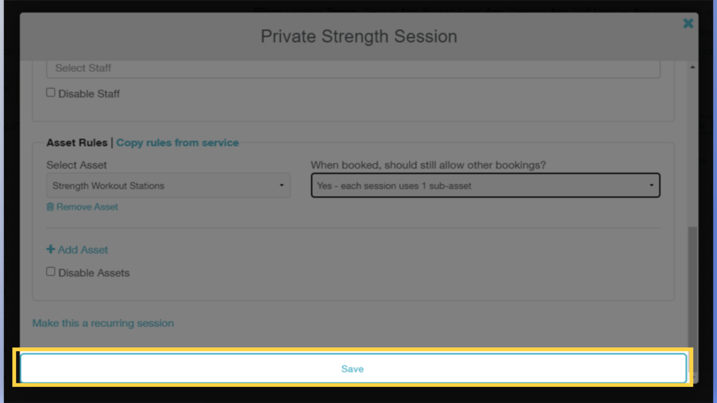Click the Disable Staff label text

pyautogui.click(x=89, y=94)
